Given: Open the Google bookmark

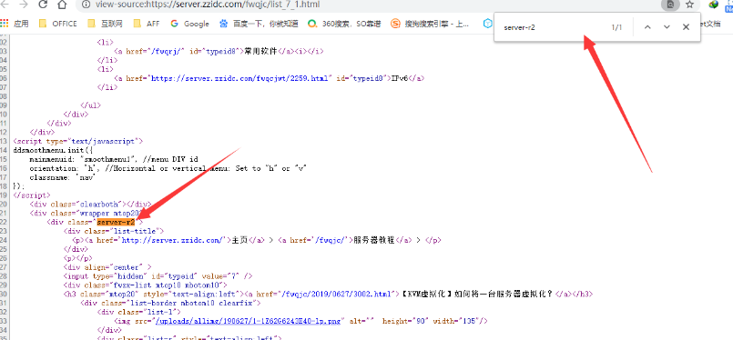Looking at the screenshot, I should (189, 24).
